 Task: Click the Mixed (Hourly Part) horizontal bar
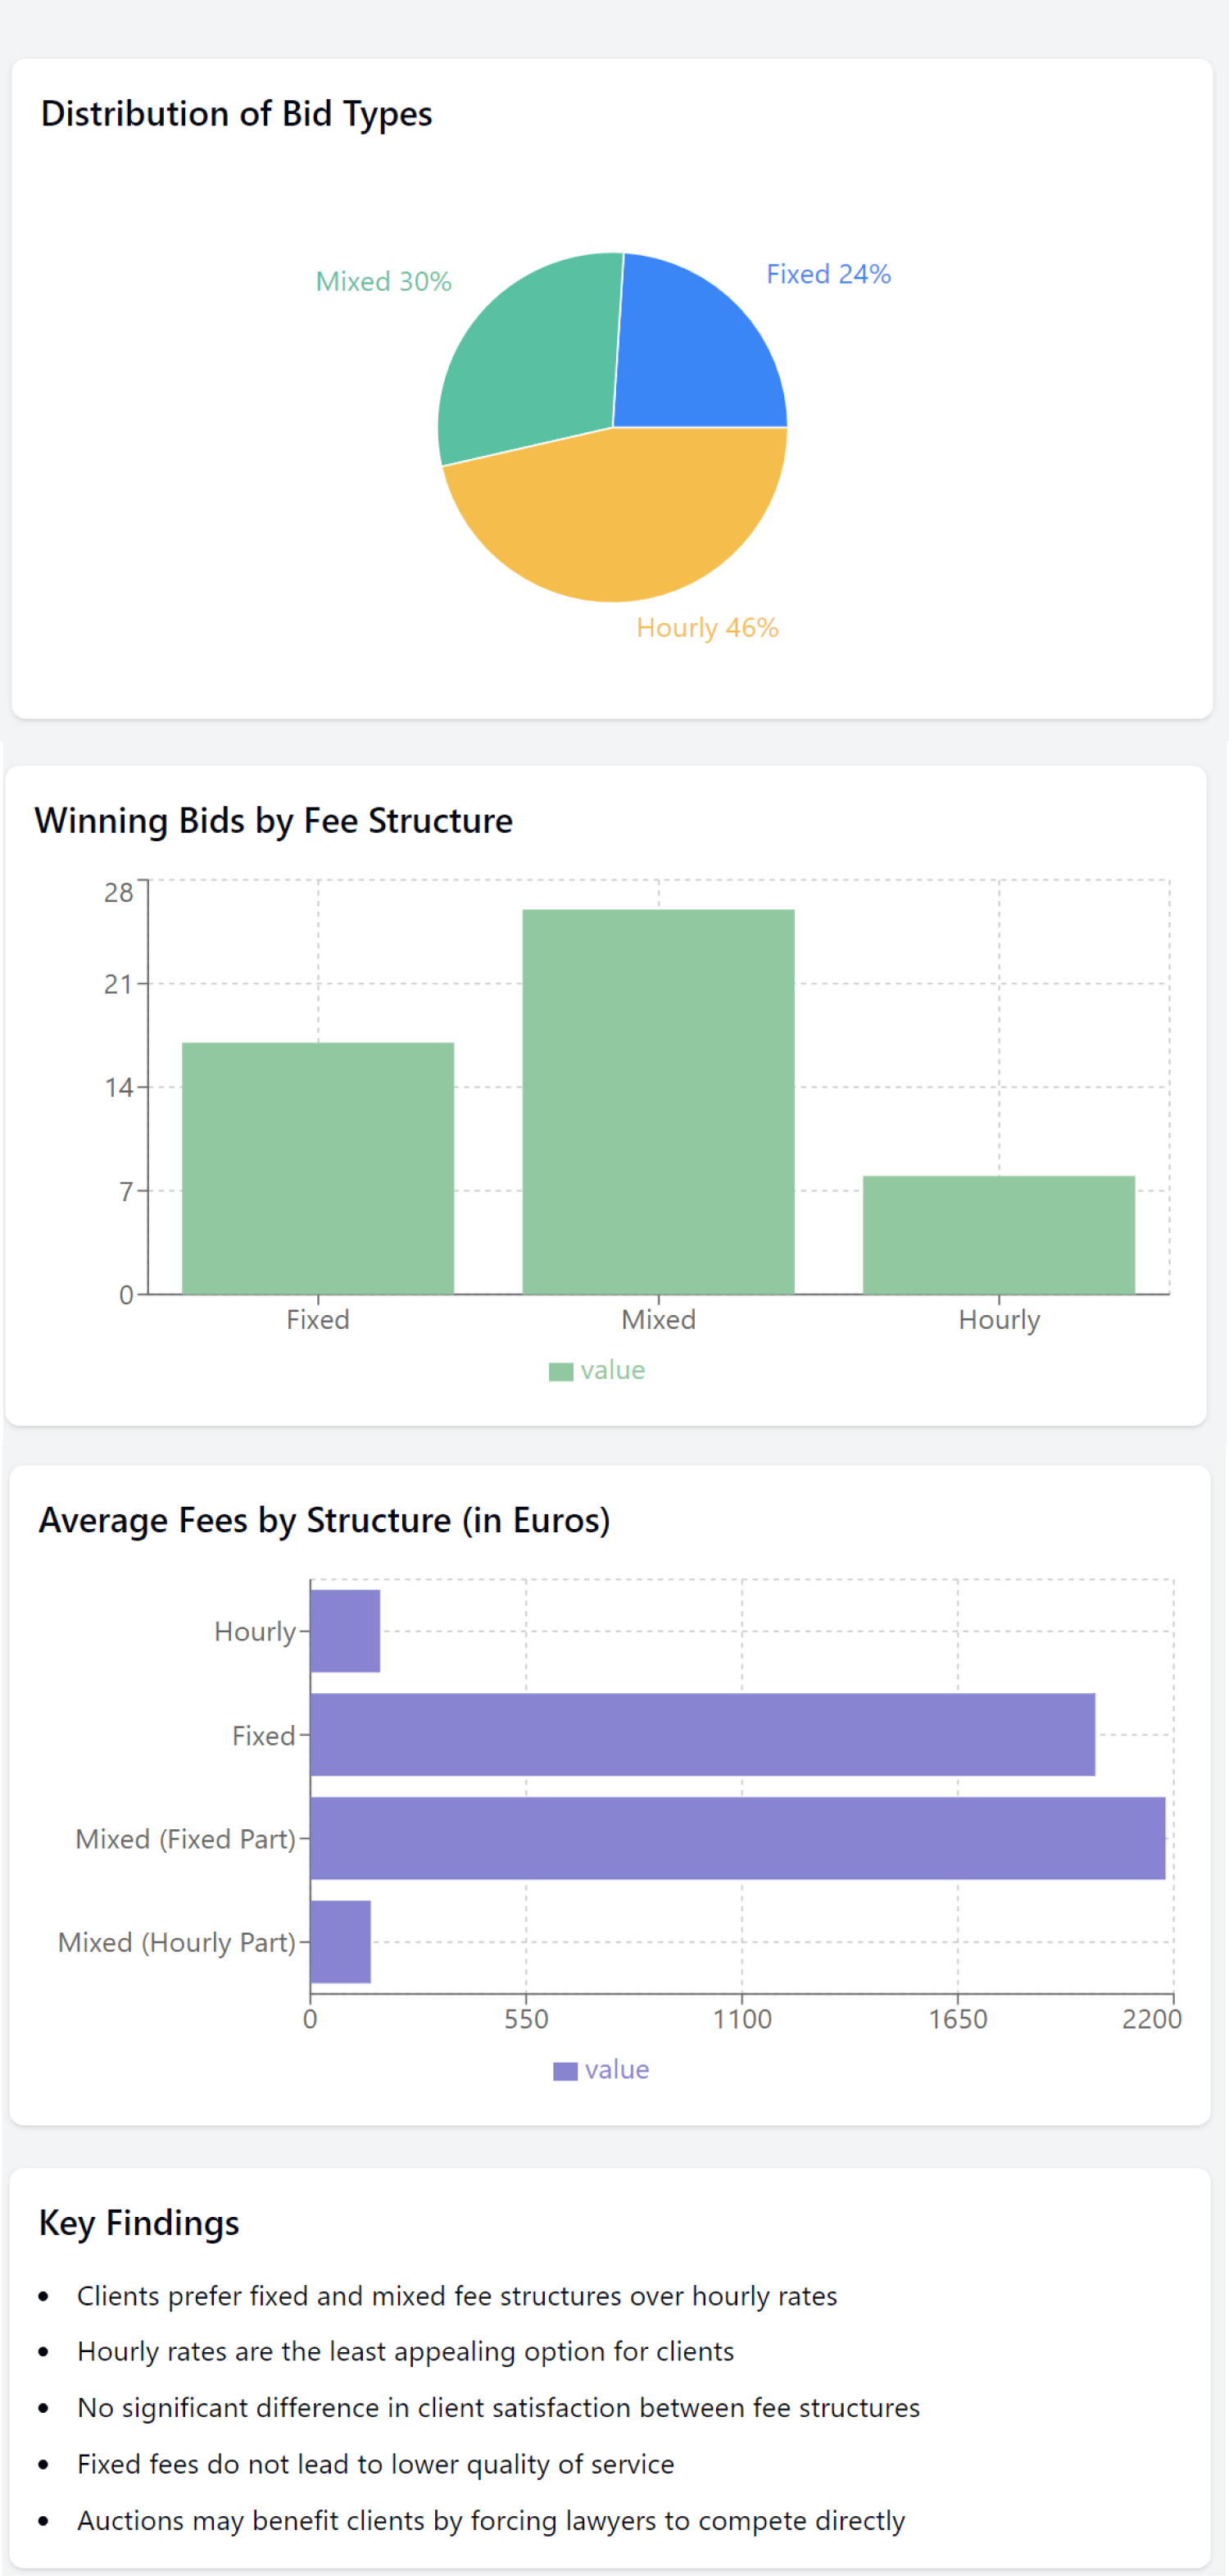(x=340, y=1942)
